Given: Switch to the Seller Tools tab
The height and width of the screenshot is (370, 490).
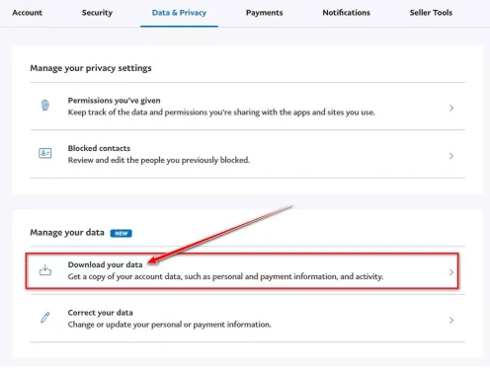Looking at the screenshot, I should [431, 13].
